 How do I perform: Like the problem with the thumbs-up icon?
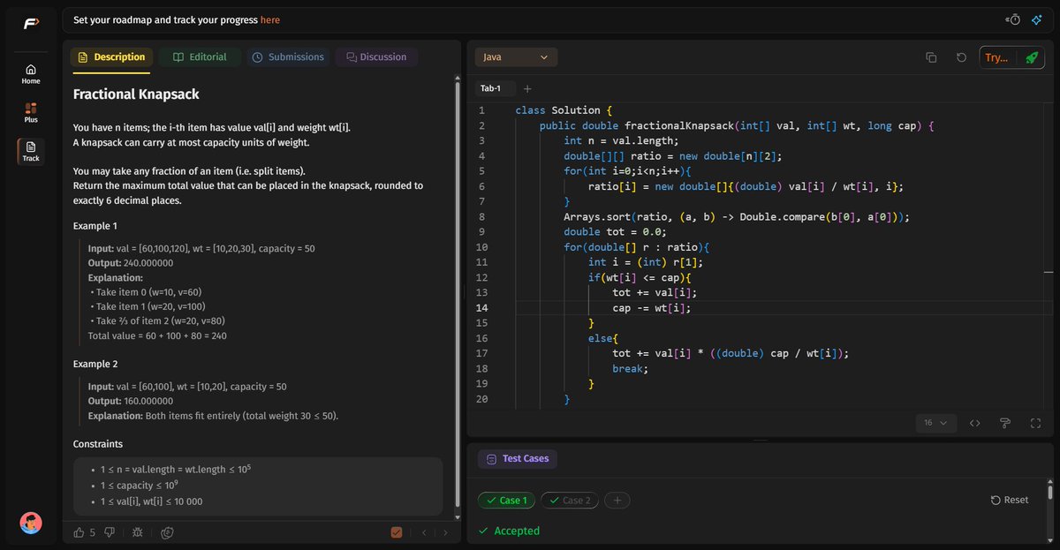click(79, 532)
